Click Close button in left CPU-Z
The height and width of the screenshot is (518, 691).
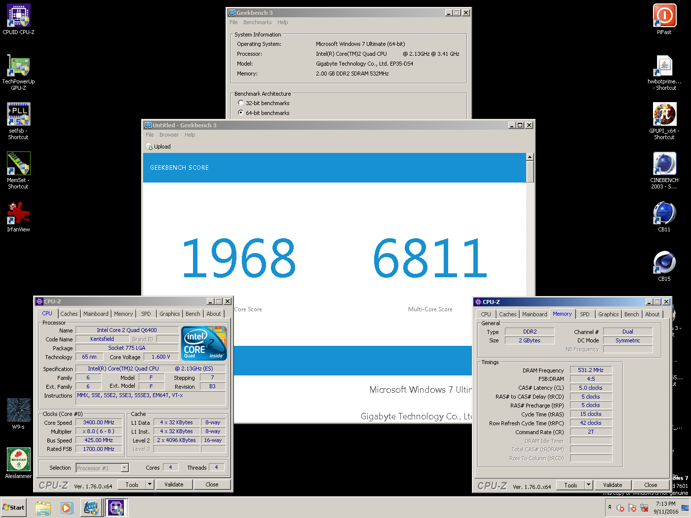coord(212,484)
